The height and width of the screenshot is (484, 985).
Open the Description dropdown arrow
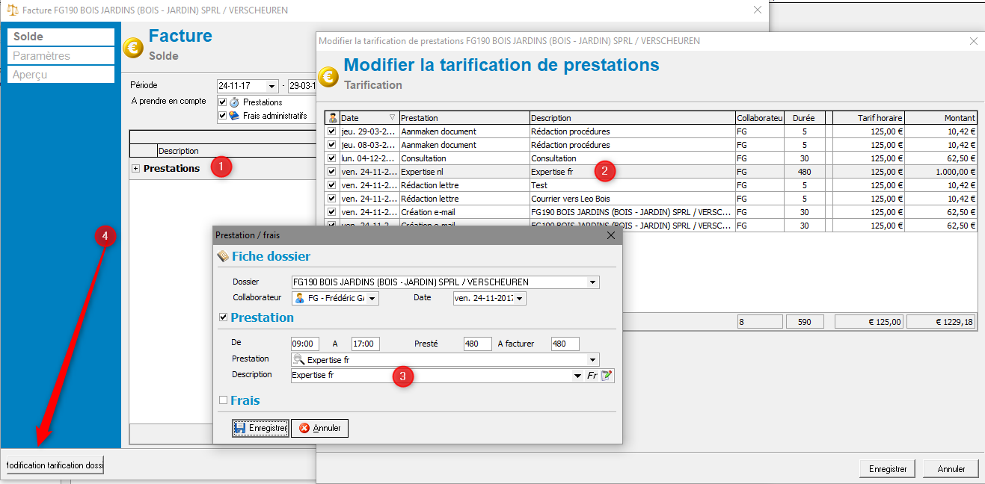click(577, 376)
